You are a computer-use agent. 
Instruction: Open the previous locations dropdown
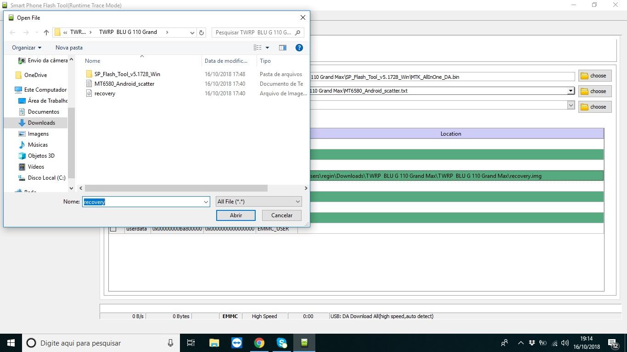[192, 32]
